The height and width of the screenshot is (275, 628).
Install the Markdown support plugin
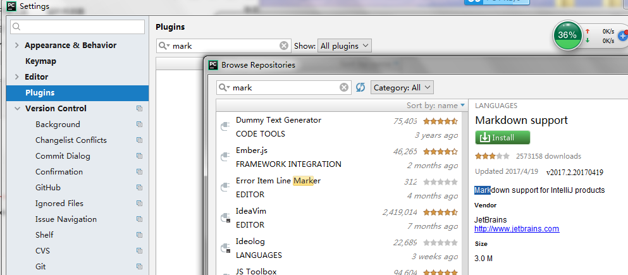(502, 137)
